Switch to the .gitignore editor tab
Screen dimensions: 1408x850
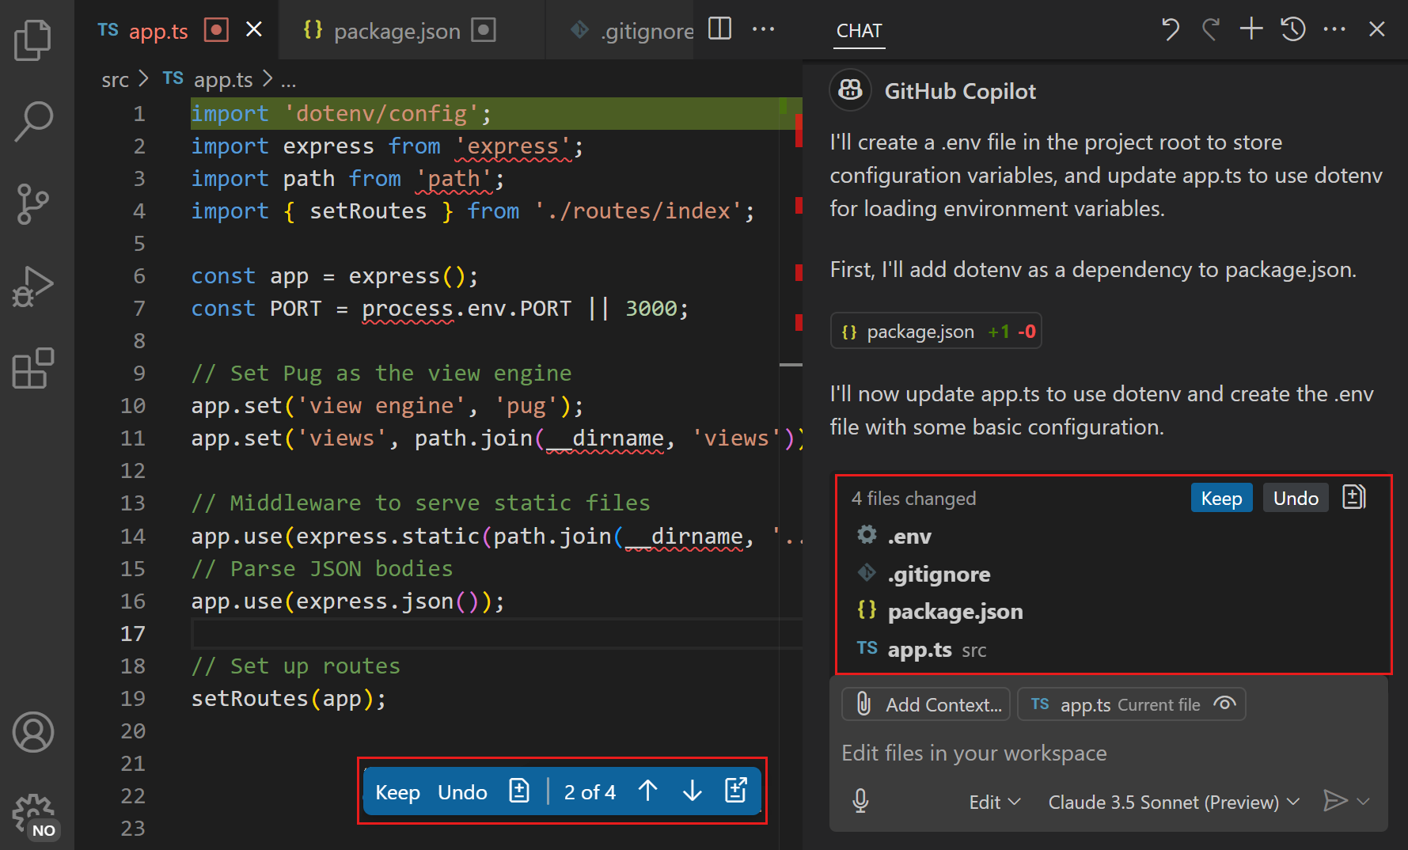646,30
